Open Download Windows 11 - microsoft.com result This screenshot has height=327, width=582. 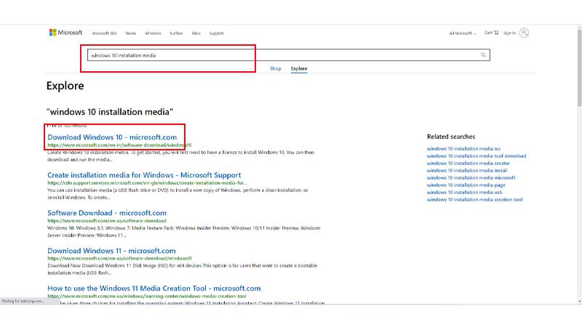pos(111,251)
